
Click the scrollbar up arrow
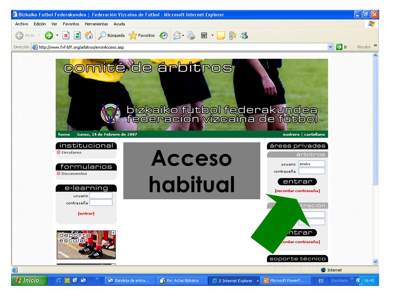click(x=375, y=56)
